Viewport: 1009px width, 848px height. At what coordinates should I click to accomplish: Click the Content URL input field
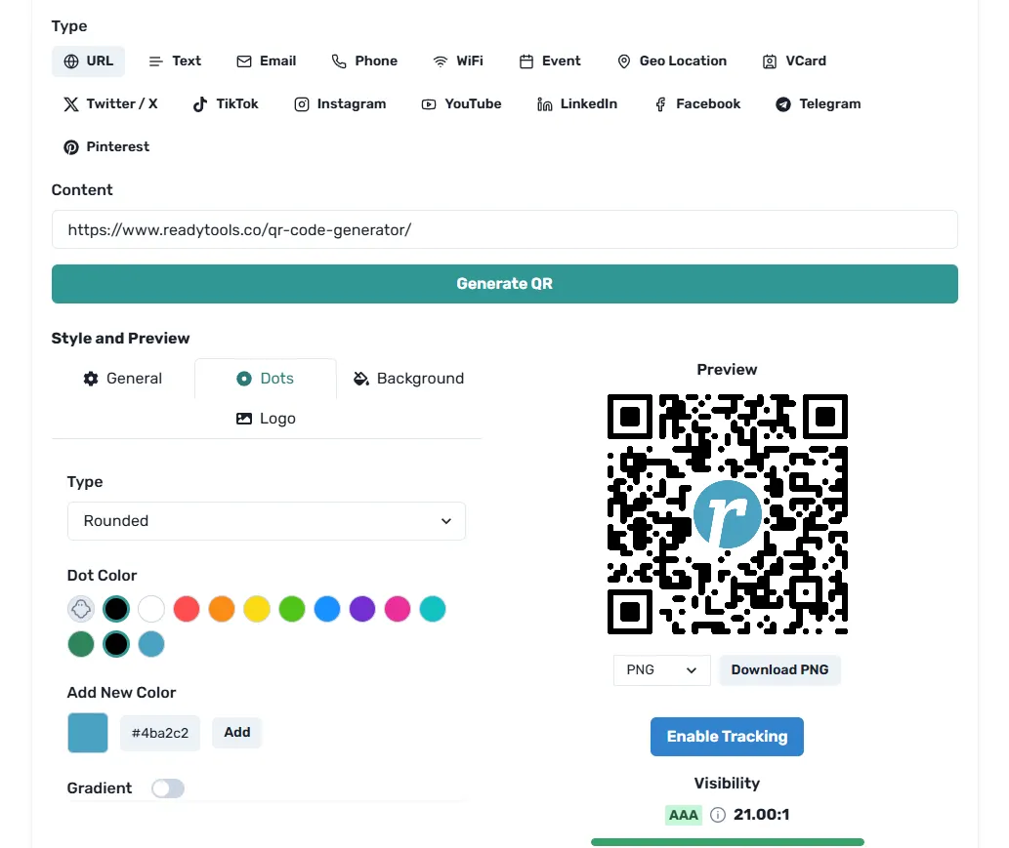[x=504, y=229]
